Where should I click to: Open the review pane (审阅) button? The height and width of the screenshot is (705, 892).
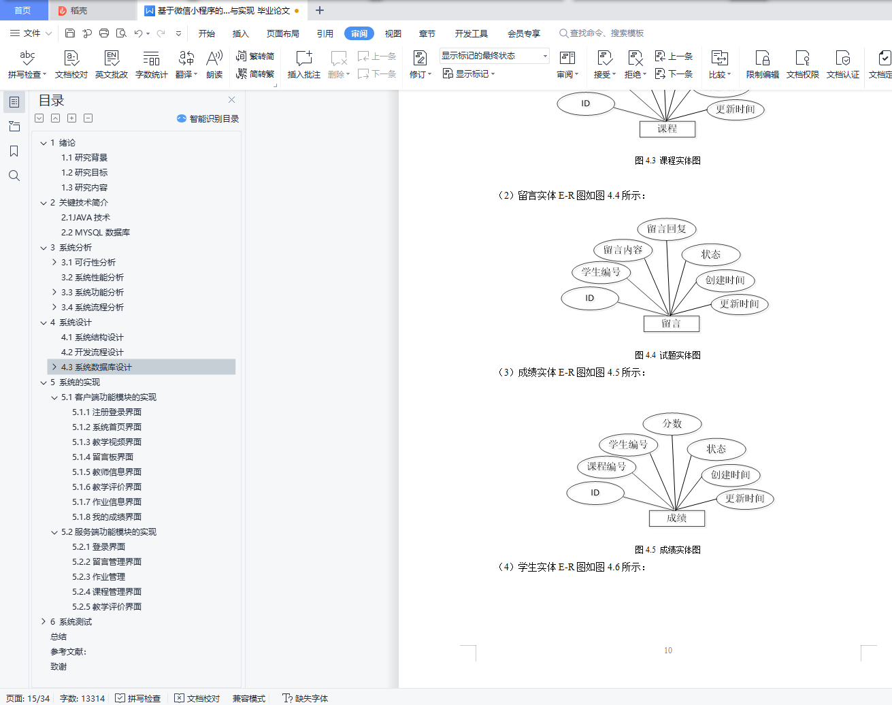pyautogui.click(x=567, y=65)
